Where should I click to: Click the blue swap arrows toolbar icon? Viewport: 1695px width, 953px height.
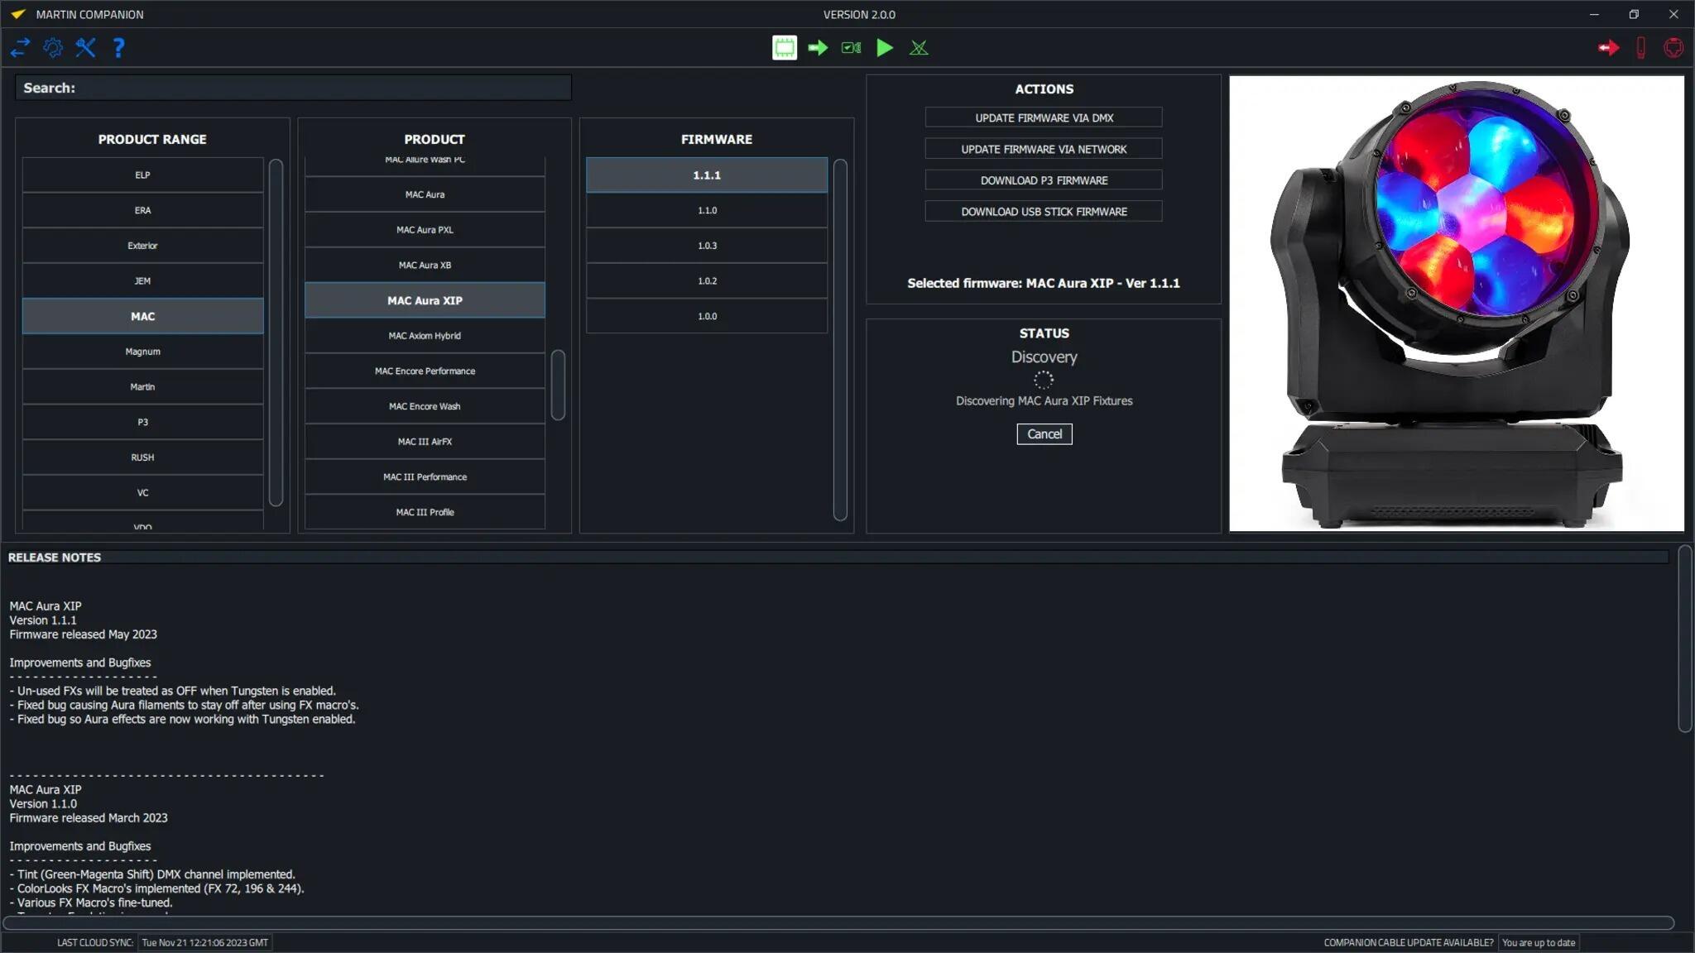[x=21, y=48]
